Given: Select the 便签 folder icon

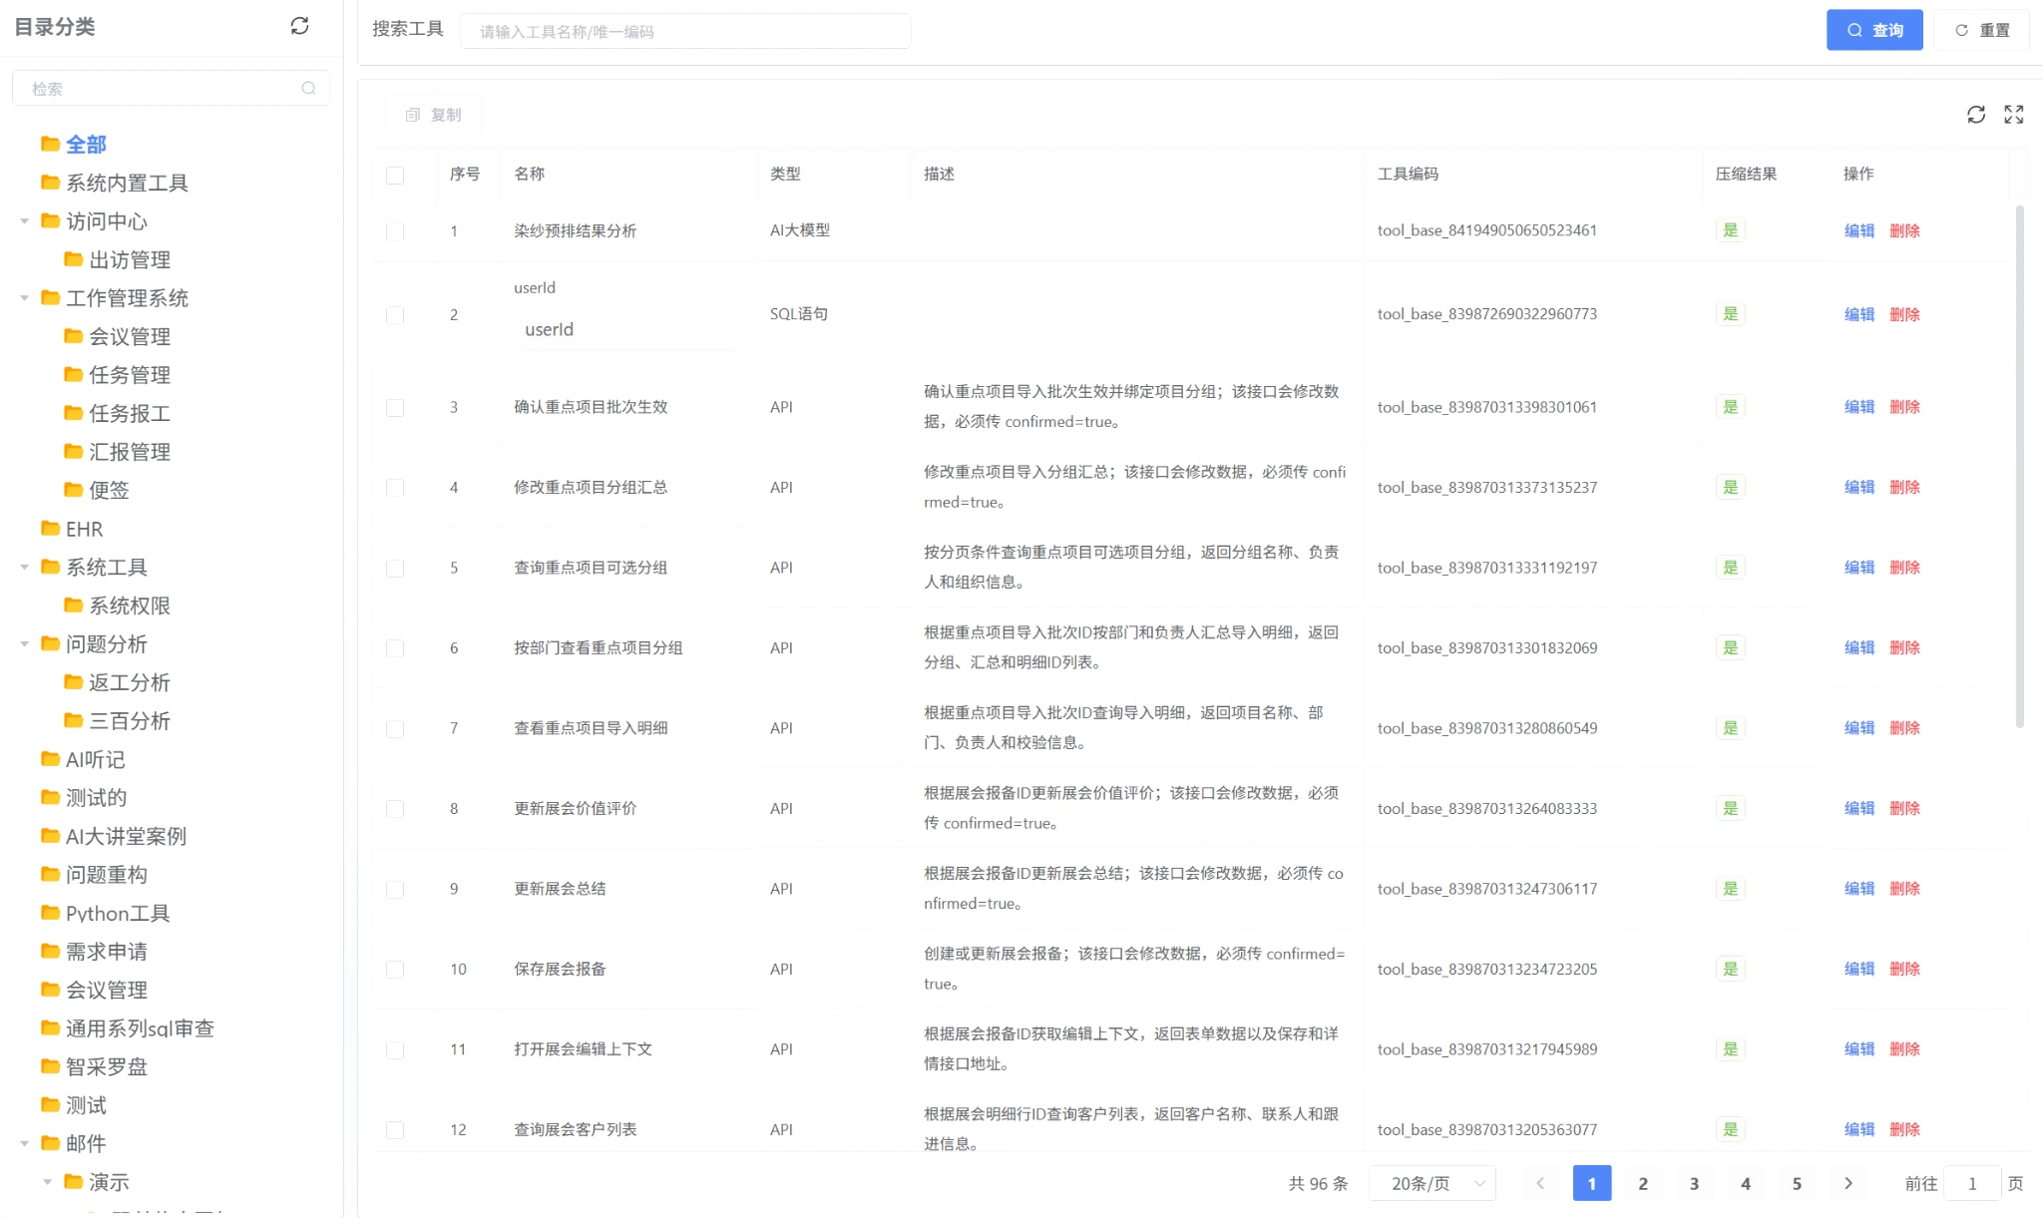Looking at the screenshot, I should click(73, 489).
